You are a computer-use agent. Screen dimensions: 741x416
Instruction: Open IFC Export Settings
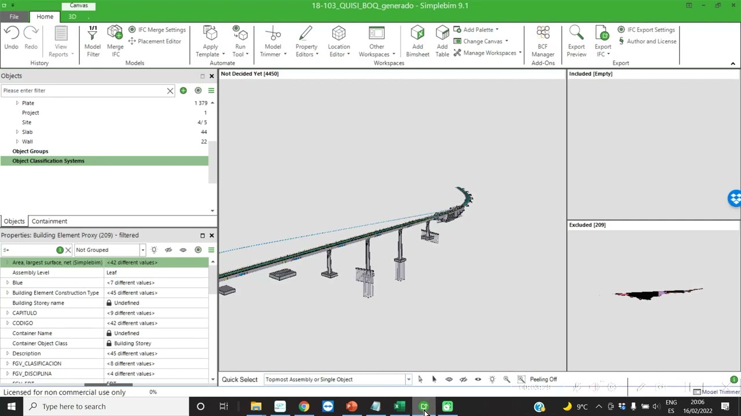pyautogui.click(x=646, y=29)
